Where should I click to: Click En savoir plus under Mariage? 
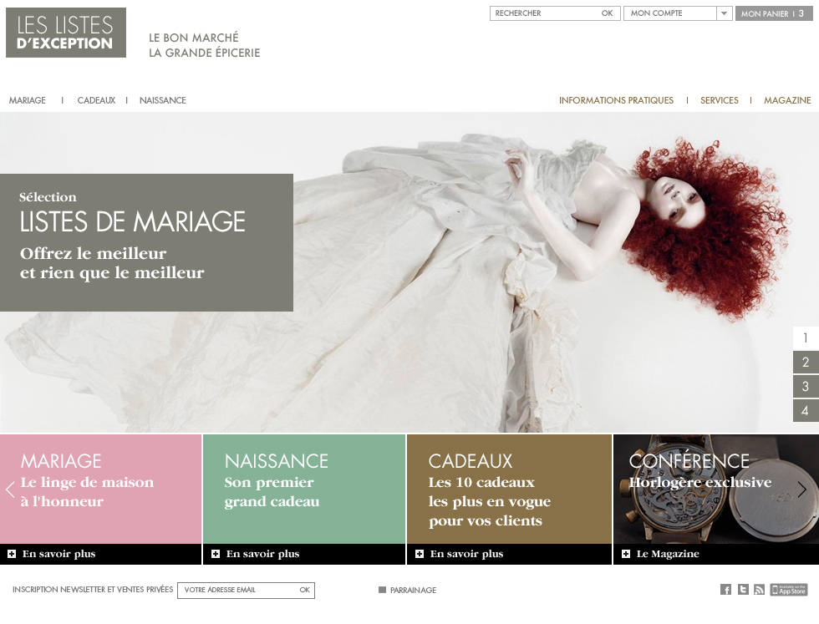click(x=59, y=554)
